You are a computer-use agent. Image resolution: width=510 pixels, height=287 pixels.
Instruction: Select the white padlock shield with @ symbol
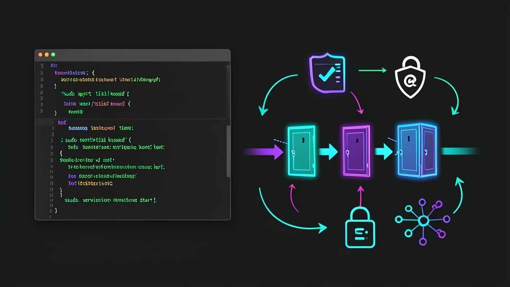410,77
